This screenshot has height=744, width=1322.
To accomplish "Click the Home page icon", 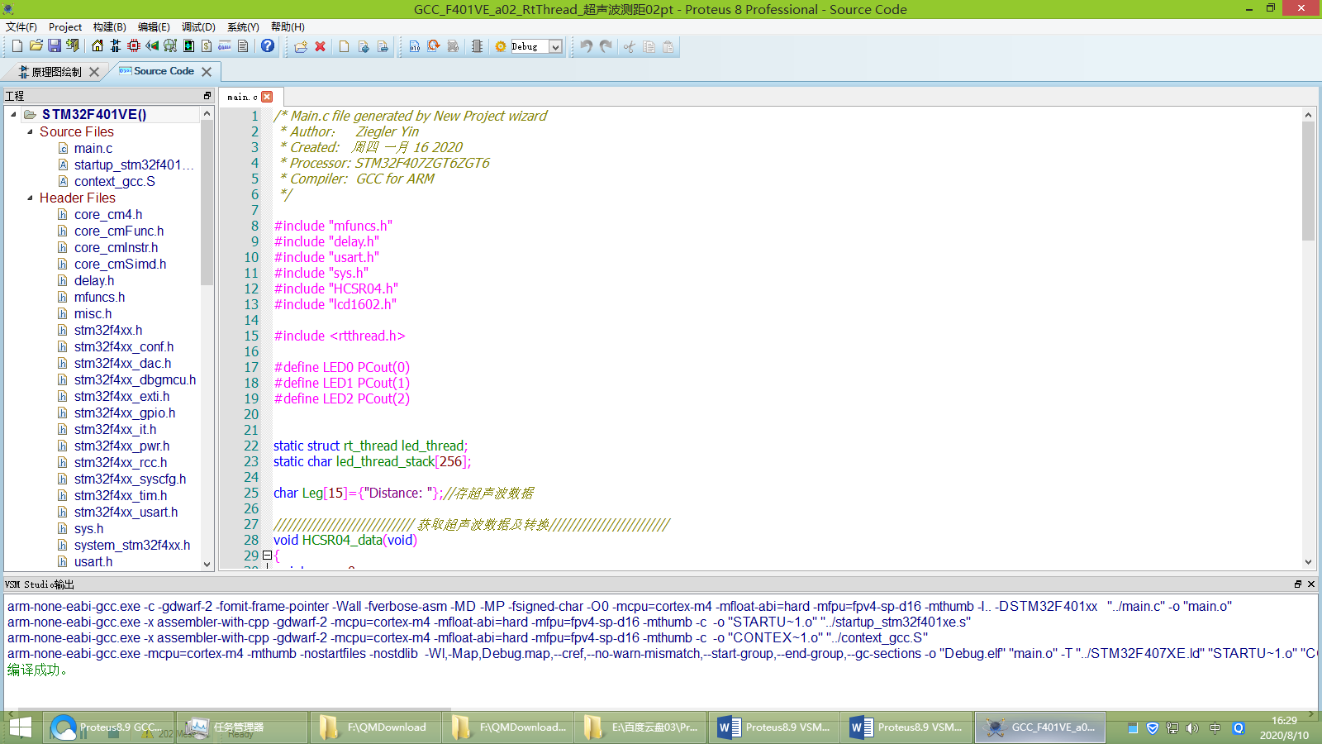I will 97,46.
